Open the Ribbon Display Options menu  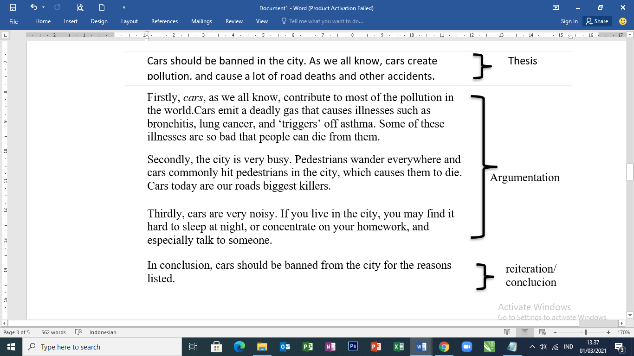(556, 7)
